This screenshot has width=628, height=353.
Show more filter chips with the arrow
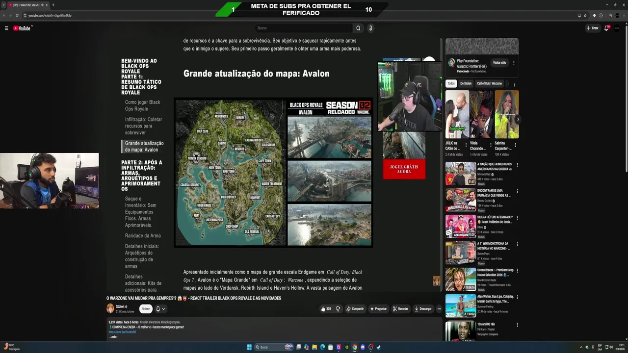[x=514, y=84]
